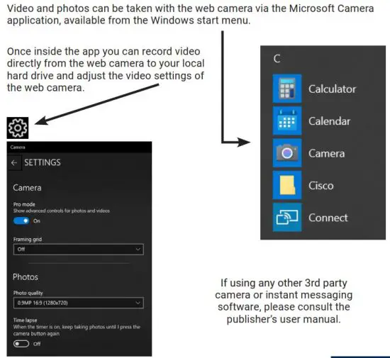Viewport: 390px width, 358px height.
Task: Click the Pro mode label
Action: tap(24, 204)
